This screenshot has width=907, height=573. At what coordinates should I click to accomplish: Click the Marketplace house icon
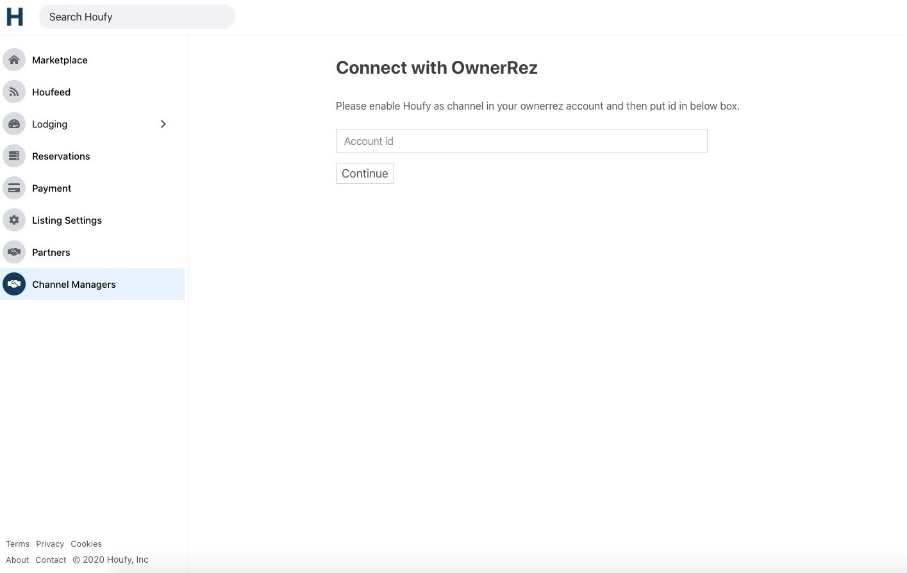click(14, 60)
